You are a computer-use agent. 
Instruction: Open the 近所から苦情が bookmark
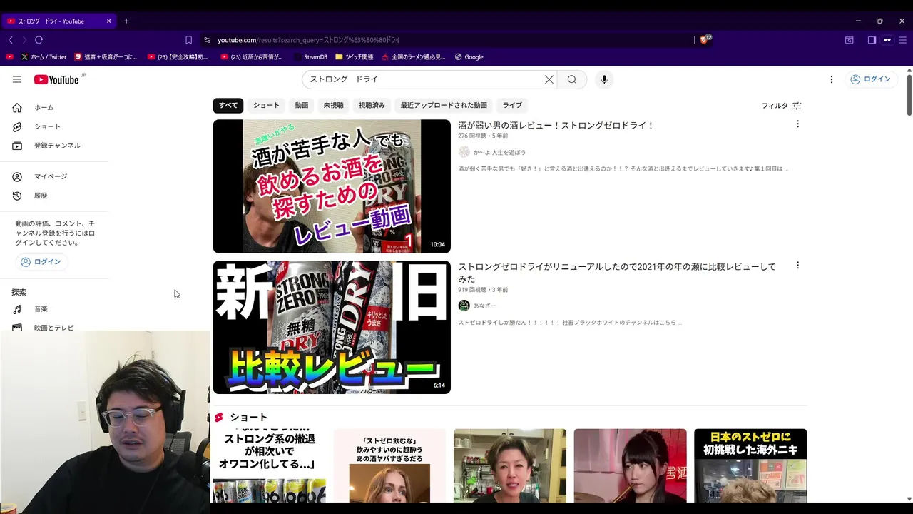(251, 57)
